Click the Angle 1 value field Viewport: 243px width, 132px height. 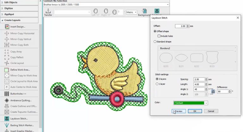pyautogui.click(x=199, y=89)
